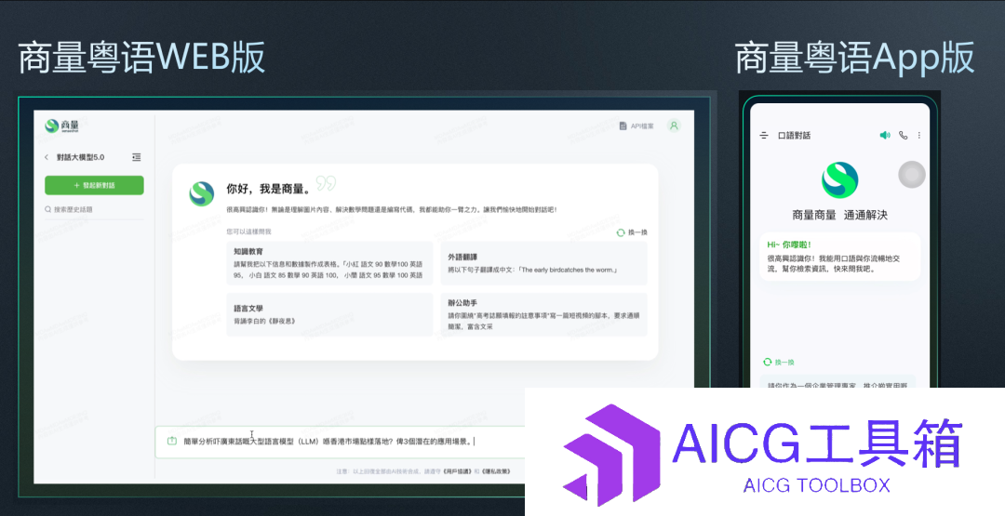Open the 《隱私政策》 link

coord(497,471)
